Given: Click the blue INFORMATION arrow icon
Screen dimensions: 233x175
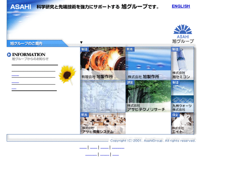Looking at the screenshot, I should [9, 55].
